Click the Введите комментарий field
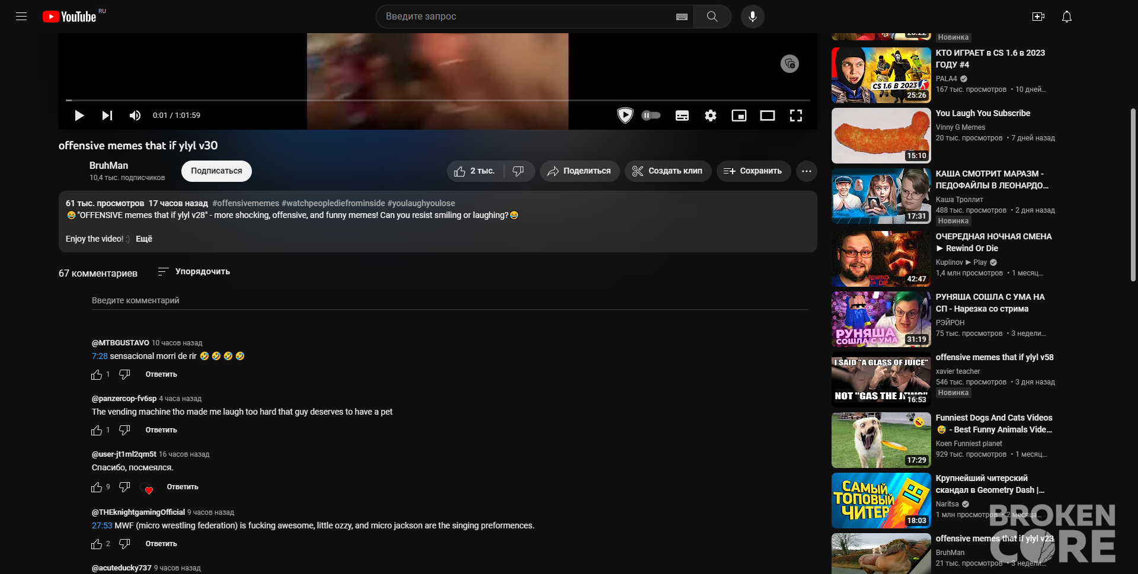1138x574 pixels. [x=449, y=300]
